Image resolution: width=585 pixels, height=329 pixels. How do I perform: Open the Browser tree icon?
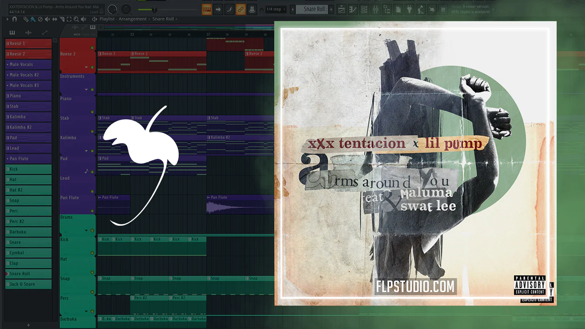(x=387, y=9)
